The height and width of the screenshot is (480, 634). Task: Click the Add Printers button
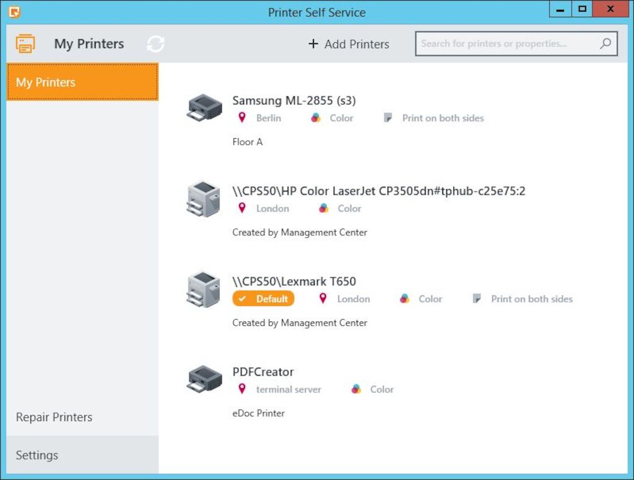pos(349,44)
